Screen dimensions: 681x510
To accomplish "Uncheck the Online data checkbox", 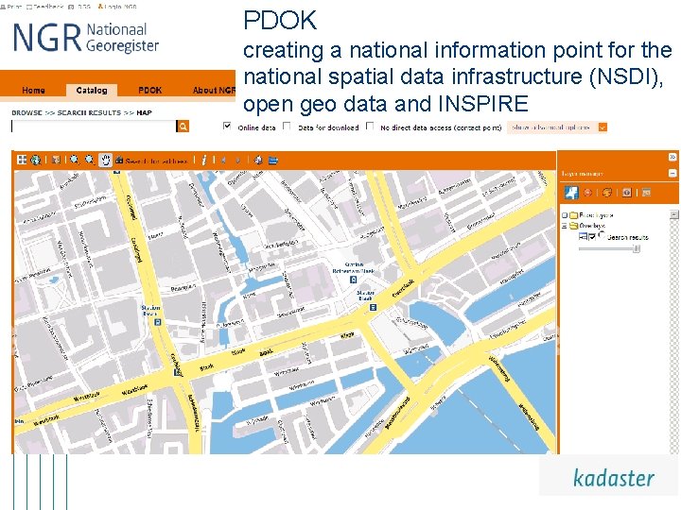I will click(227, 127).
